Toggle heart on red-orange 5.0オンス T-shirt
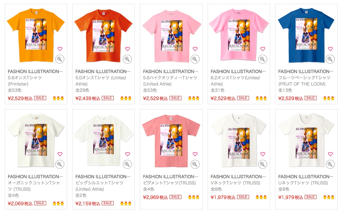Image resolution: width=343 pixels, height=213 pixels. pyautogui.click(x=128, y=49)
